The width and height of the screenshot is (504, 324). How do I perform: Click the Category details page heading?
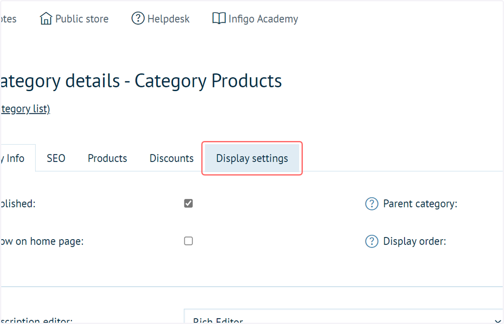pyautogui.click(x=141, y=81)
